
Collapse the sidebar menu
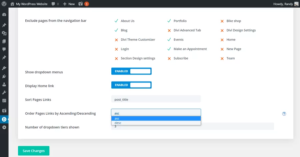(4, 127)
